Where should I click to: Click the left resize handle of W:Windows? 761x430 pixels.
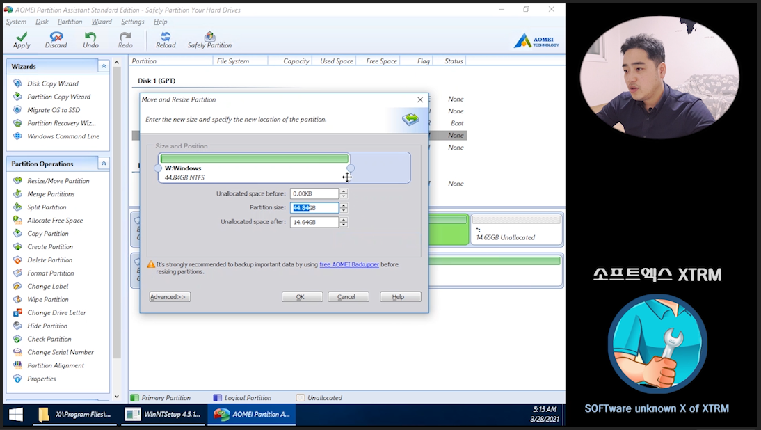pos(158,168)
